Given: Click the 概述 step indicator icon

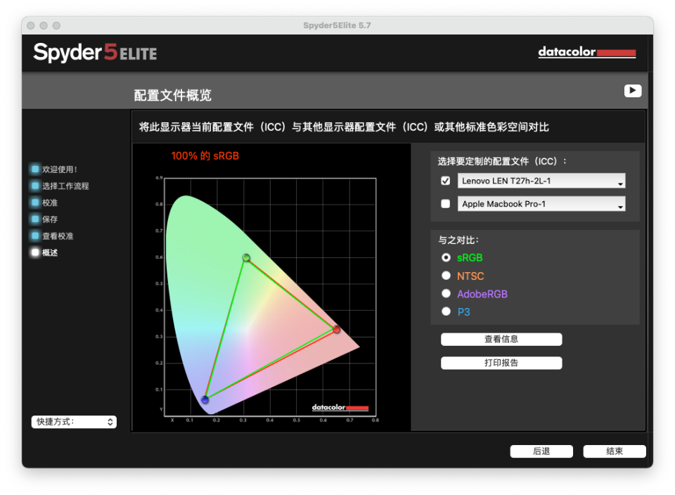Looking at the screenshot, I should (x=35, y=252).
